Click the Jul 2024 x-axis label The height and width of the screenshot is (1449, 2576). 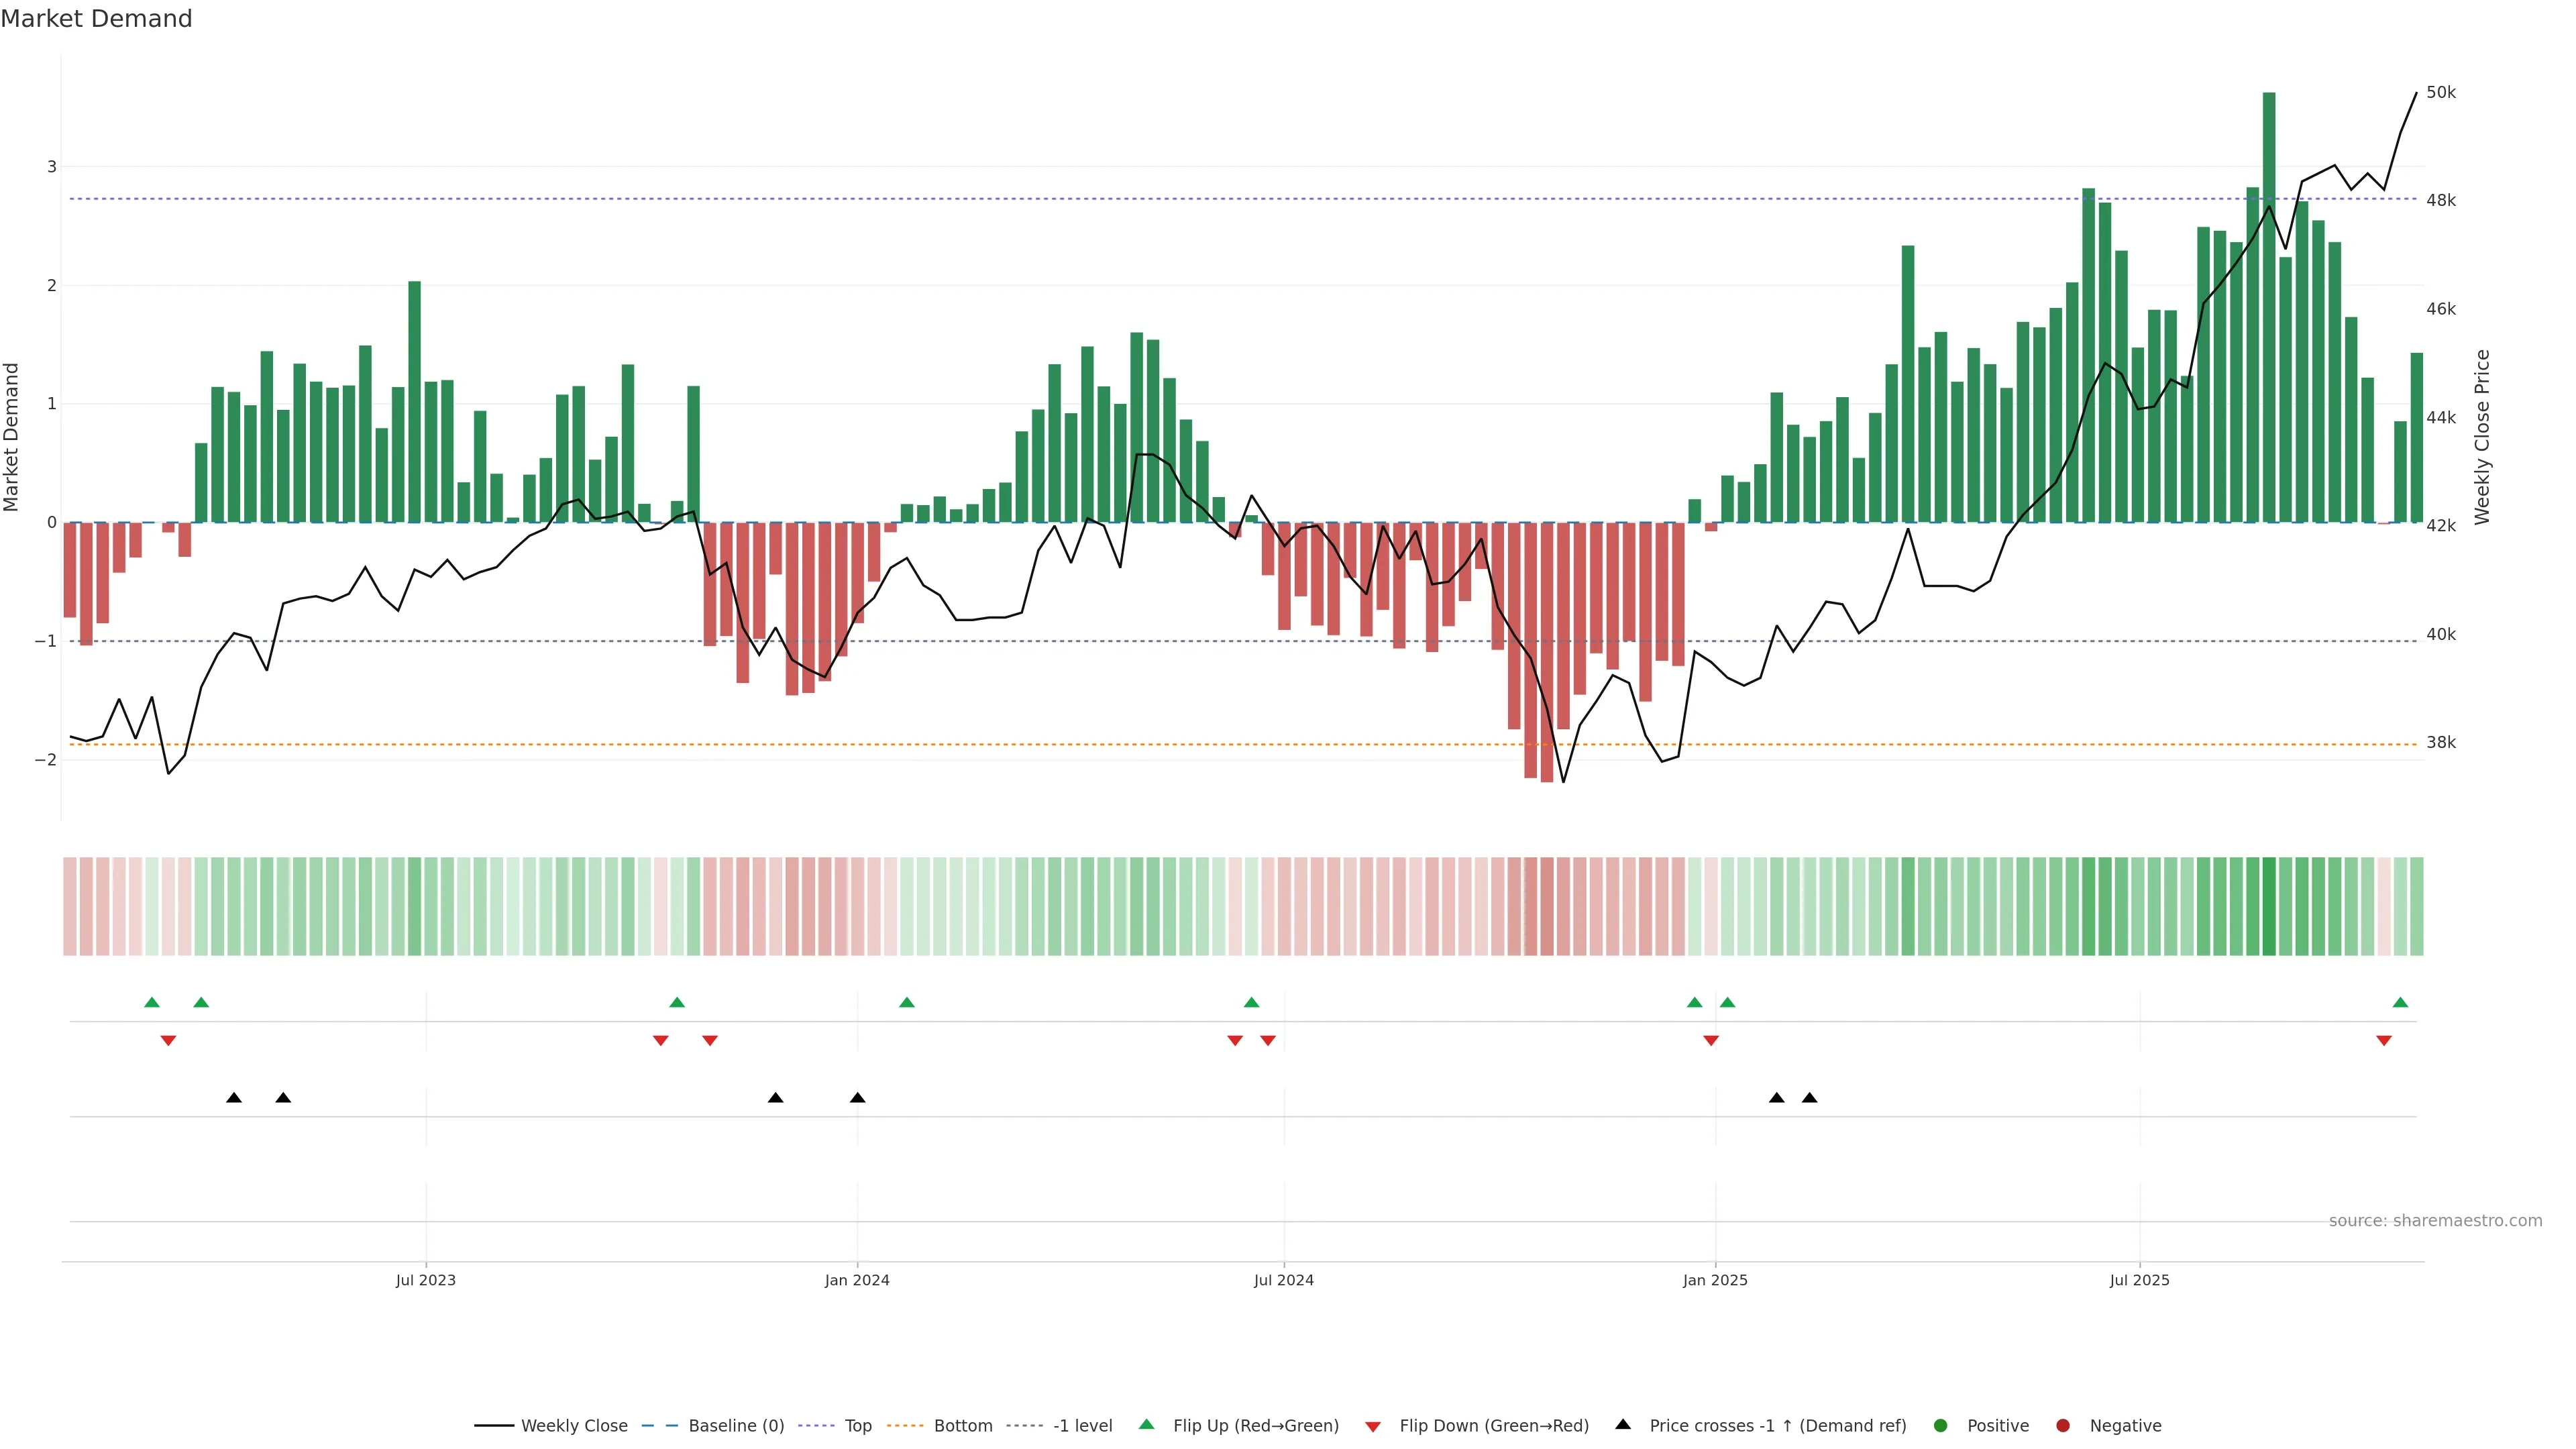1284,1280
